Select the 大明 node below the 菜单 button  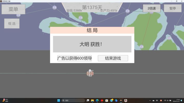click(18, 15)
